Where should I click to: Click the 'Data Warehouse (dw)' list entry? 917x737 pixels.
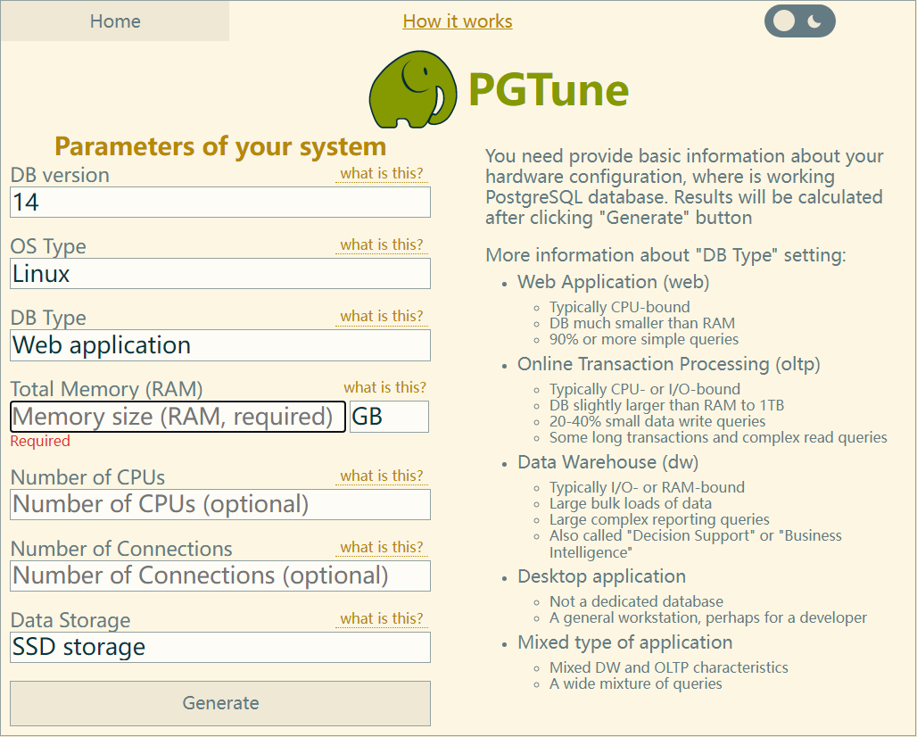[607, 462]
